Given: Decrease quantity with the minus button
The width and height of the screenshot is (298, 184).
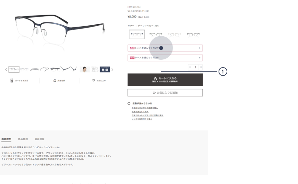Looking at the screenshot, I should [x=190, y=67].
